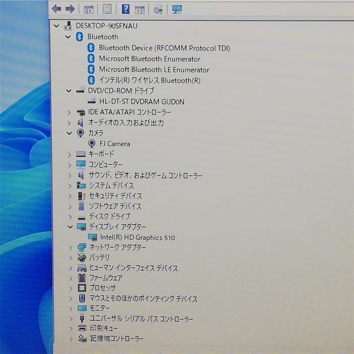Select Bluetooth Device (RFCOMM Protocol TDI)
Viewport: 354px width, 354px height.
coord(164,48)
